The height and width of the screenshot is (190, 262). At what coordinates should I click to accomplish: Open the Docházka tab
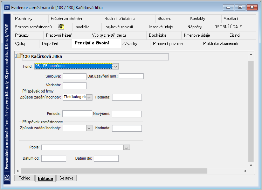pyautogui.click(x=158, y=35)
